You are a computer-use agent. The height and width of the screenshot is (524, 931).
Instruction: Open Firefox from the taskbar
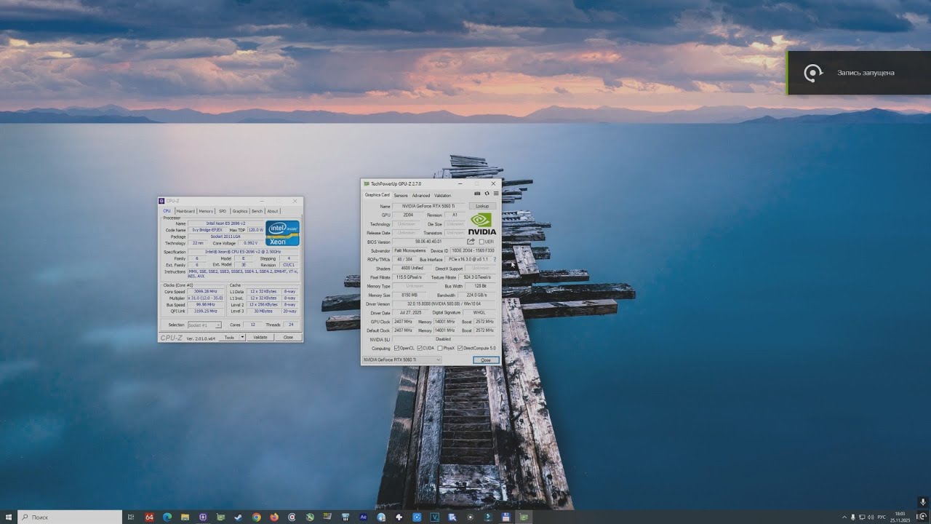(x=274, y=517)
